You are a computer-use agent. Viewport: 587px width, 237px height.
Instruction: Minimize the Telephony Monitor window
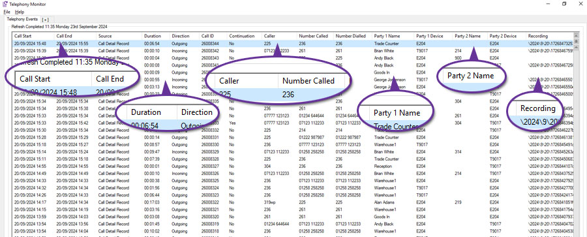(548, 4)
